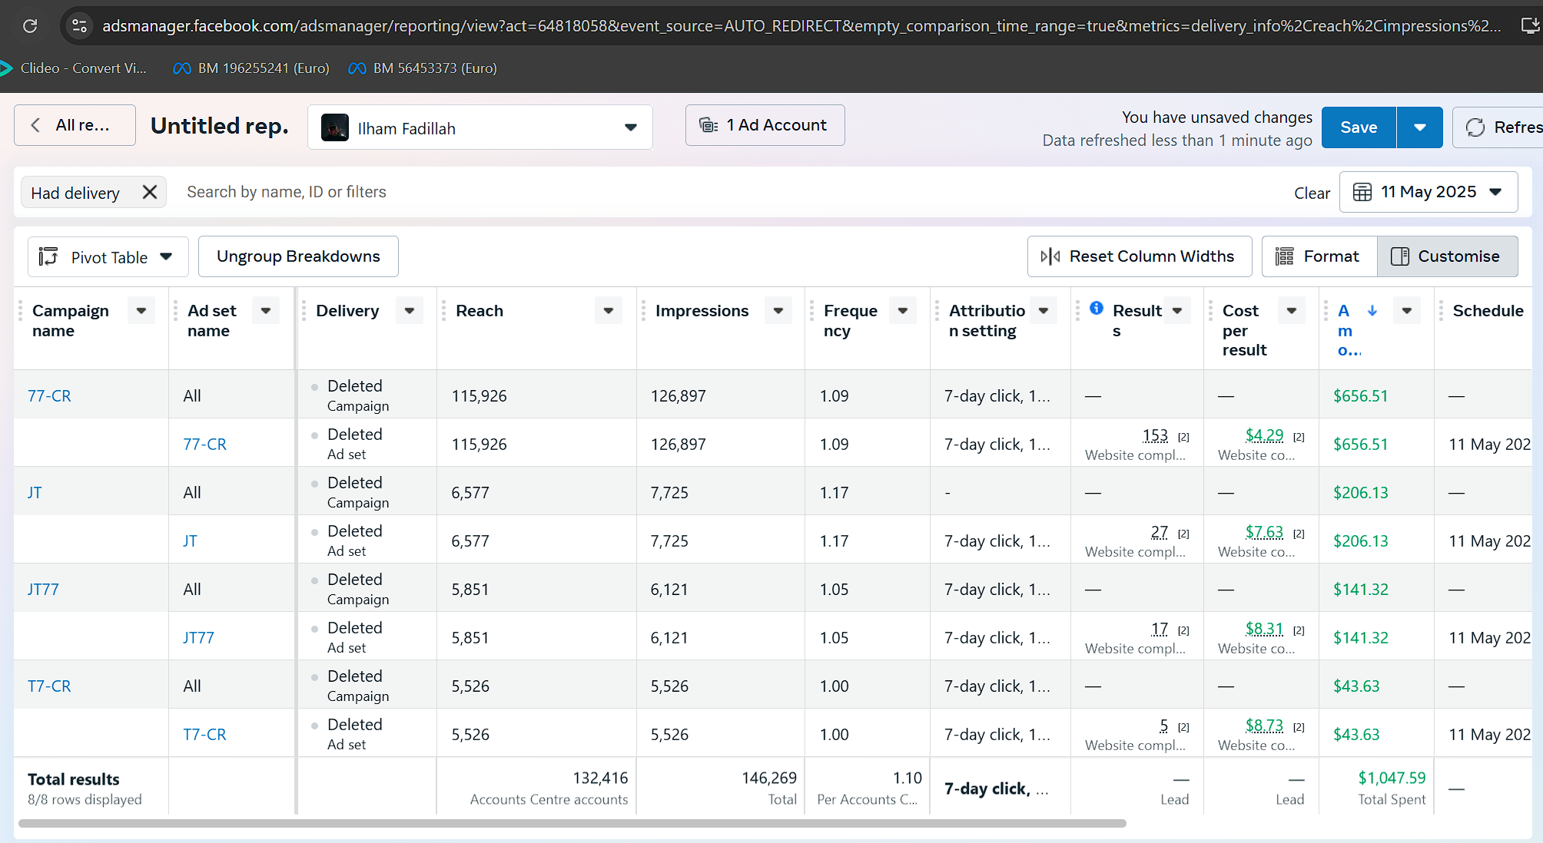Click the site info icon in address bar
Image resolution: width=1543 pixels, height=843 pixels.
pos(79,26)
